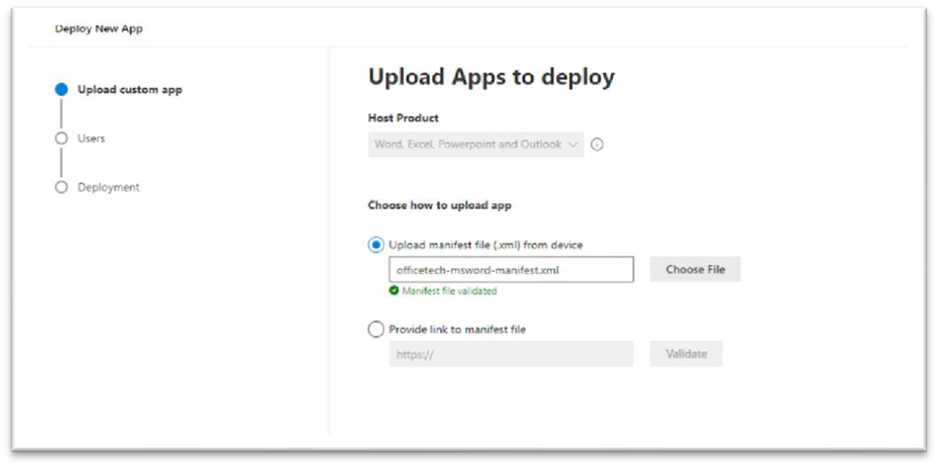Click the Choose File button
The image size is (937, 465).
tap(695, 269)
